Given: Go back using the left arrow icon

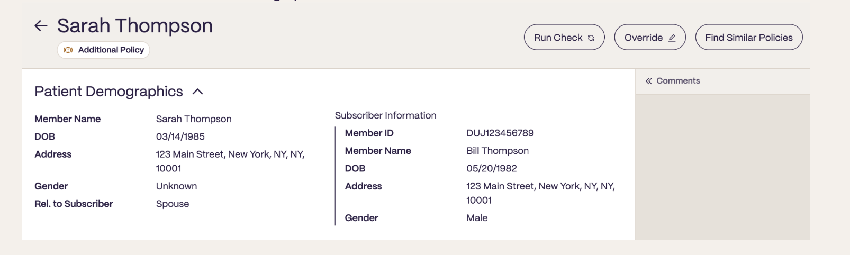Looking at the screenshot, I should 41,25.
